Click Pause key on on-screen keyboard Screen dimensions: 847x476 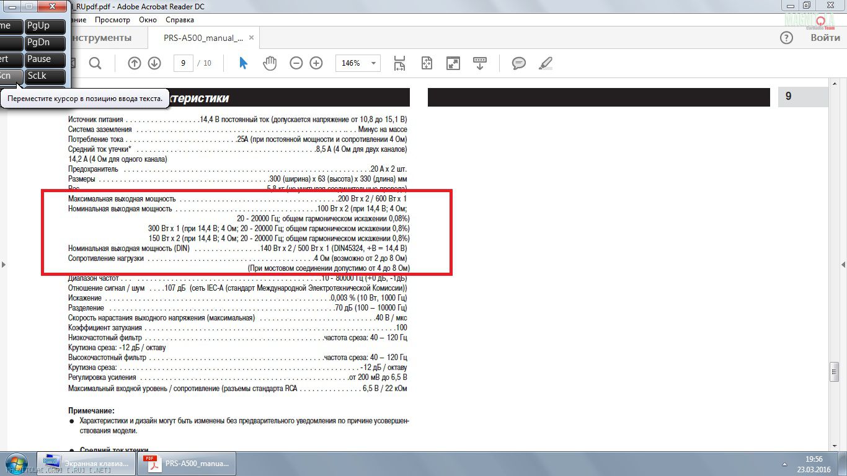[45, 59]
